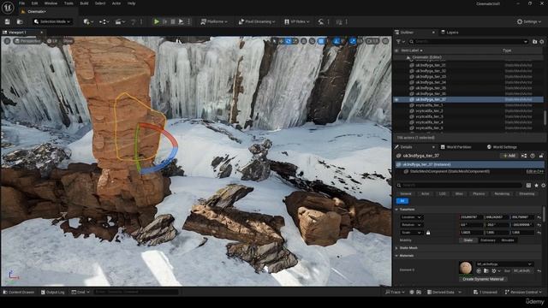Click Create Dynamic Material button
Viewport: 548px width, 308px height.
pyautogui.click(x=483, y=279)
